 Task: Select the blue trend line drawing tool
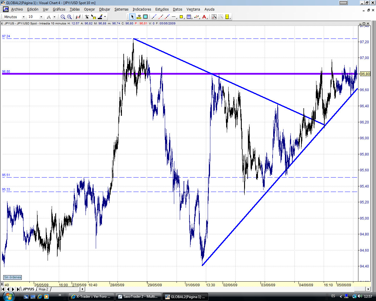click(x=154, y=17)
